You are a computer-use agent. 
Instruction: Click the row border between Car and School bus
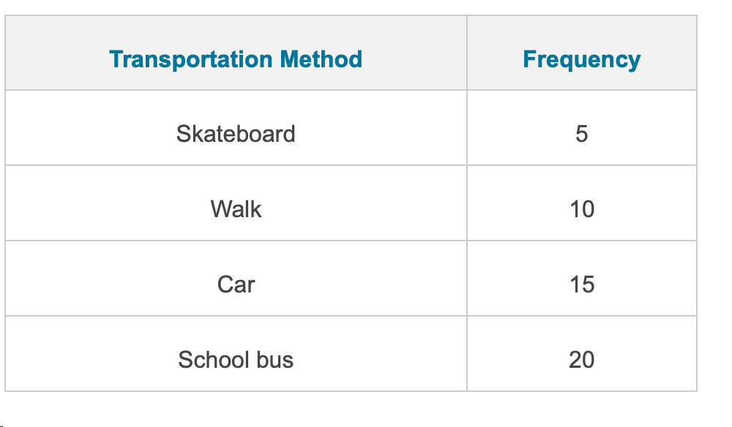[x=351, y=316]
